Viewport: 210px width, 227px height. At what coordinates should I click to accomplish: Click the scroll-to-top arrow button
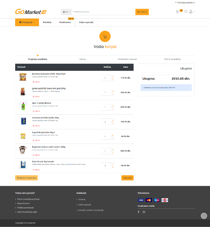pos(204,216)
